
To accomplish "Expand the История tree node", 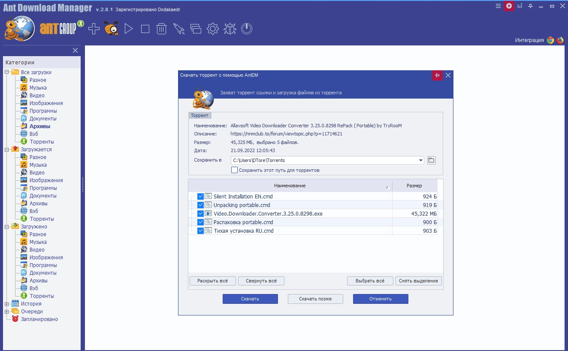I will (x=7, y=304).
